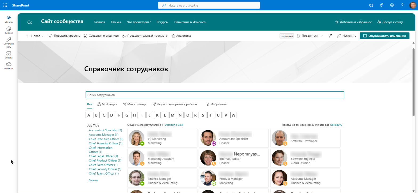Open the account profile picture
418x193 pixels.
(412, 5)
